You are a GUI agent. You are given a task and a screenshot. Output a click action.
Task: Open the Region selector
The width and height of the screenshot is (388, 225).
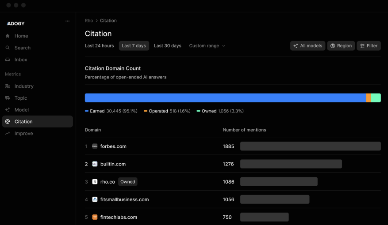(341, 46)
